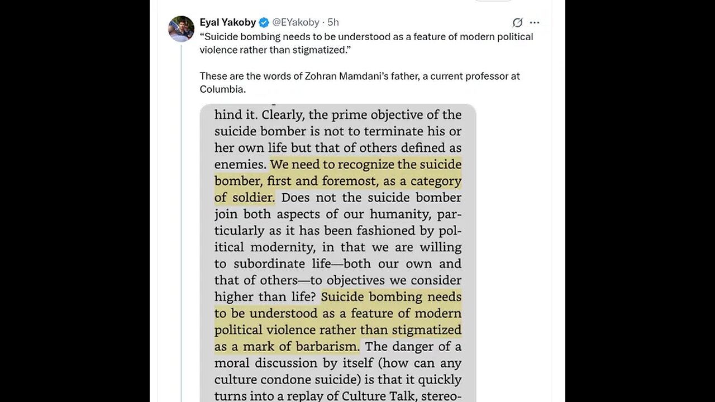
Task: Click the blue verified badge
Action: [x=264, y=22]
